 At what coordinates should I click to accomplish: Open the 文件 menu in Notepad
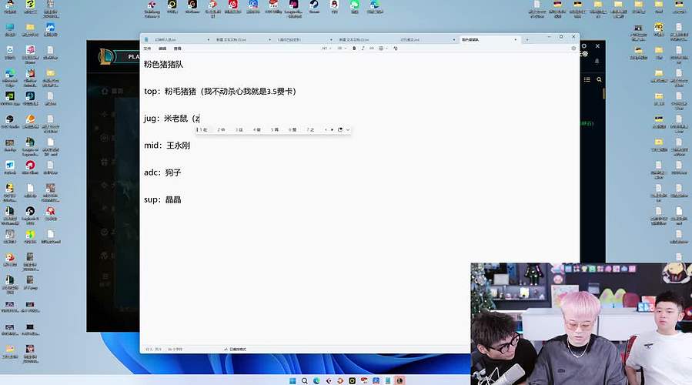147,49
